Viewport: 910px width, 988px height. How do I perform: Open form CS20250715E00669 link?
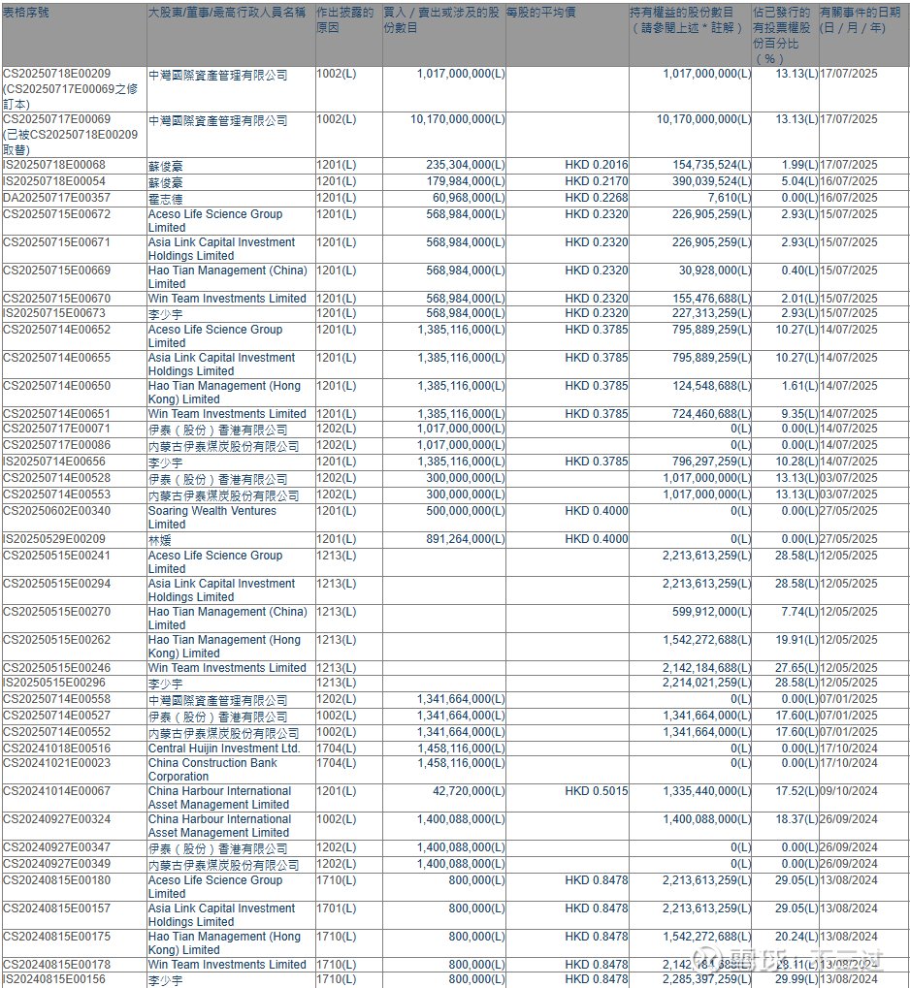57,271
